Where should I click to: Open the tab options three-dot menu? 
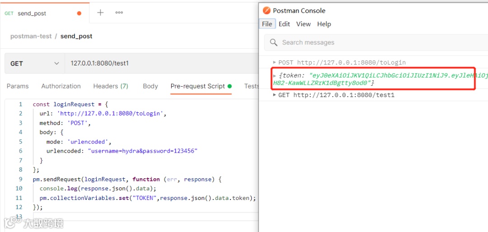tap(119, 13)
